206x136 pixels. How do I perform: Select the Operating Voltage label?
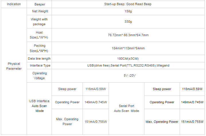40,76
